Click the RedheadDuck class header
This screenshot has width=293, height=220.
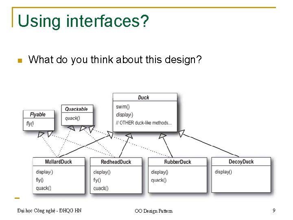tap(116, 162)
